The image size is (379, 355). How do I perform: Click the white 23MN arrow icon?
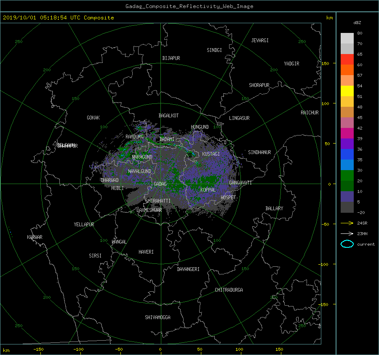click(347, 233)
